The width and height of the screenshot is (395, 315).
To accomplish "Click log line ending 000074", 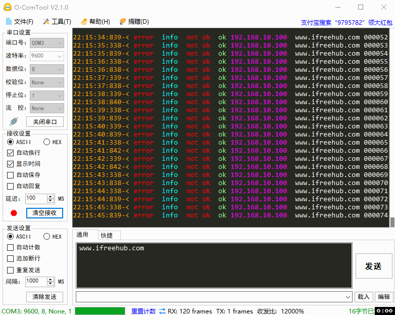I will tap(230, 215).
